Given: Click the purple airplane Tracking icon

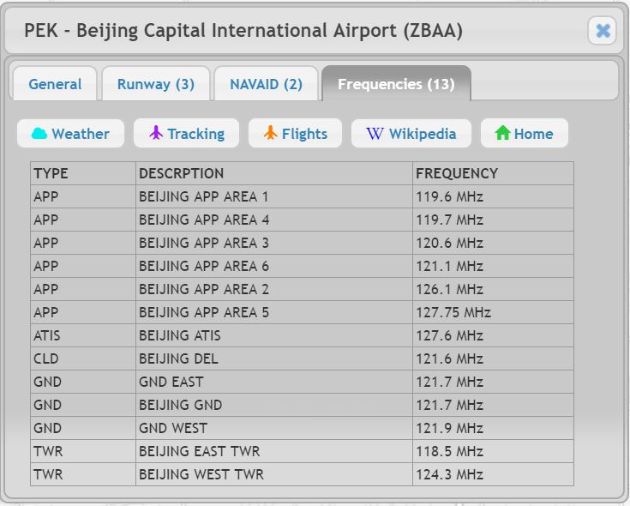Looking at the screenshot, I should coord(156,133).
